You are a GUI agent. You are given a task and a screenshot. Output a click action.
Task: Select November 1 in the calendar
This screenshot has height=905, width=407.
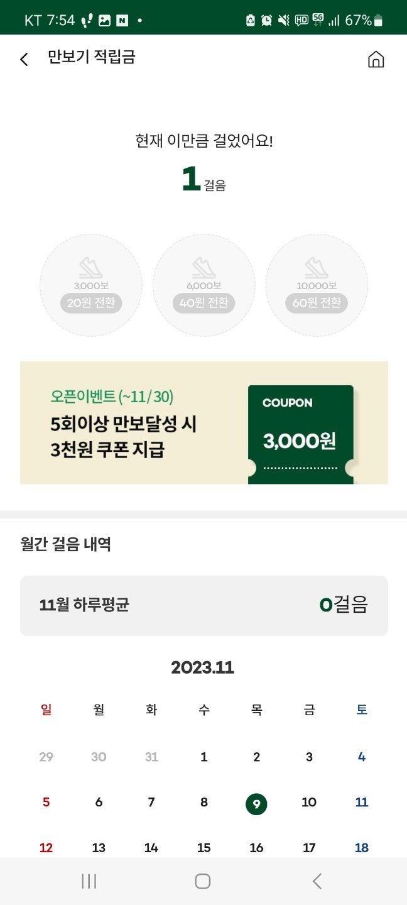[203, 757]
